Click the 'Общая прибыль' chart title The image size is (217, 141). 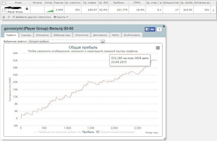pos(83,48)
